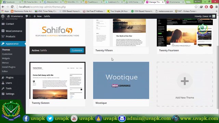Click the Twenty Fifteen theme name
This screenshot has width=219, height=123.
point(104,50)
